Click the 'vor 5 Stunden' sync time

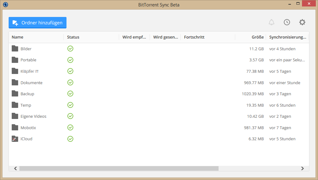(282, 139)
